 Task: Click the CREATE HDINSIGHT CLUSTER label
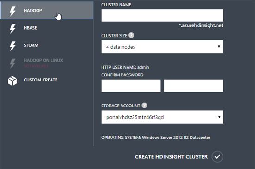(x=171, y=156)
